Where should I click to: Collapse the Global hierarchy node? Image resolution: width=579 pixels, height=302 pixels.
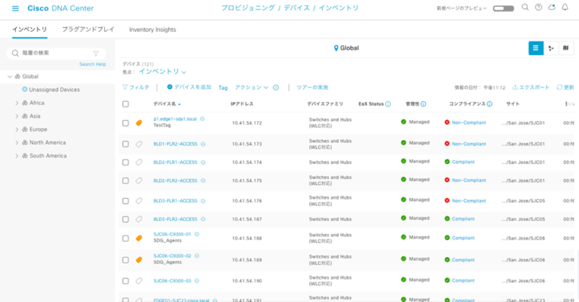point(10,76)
